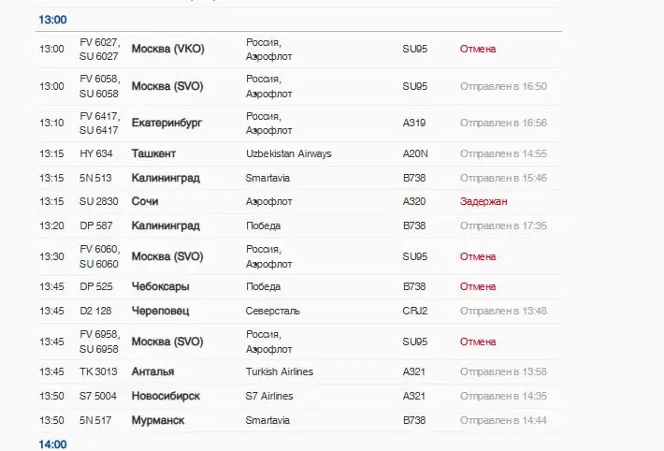Click the Задержан status for Сочи flight
The width and height of the screenshot is (664, 451).
click(484, 201)
